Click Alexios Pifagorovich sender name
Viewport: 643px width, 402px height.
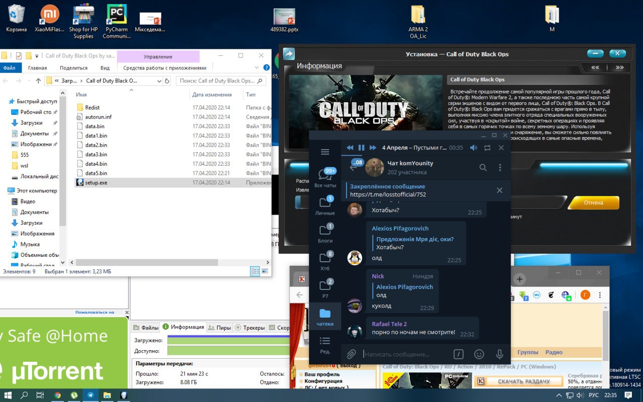coord(400,228)
